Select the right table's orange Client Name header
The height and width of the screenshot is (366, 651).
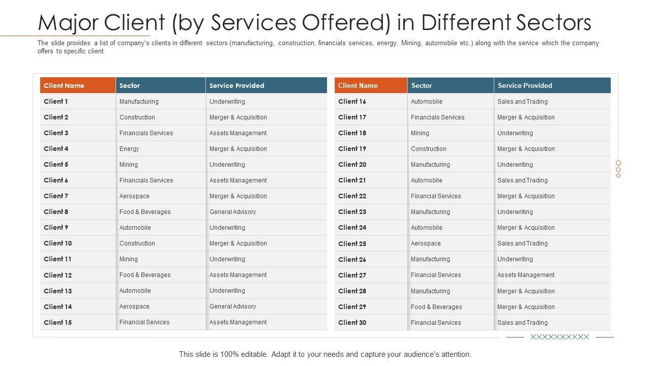(x=358, y=85)
